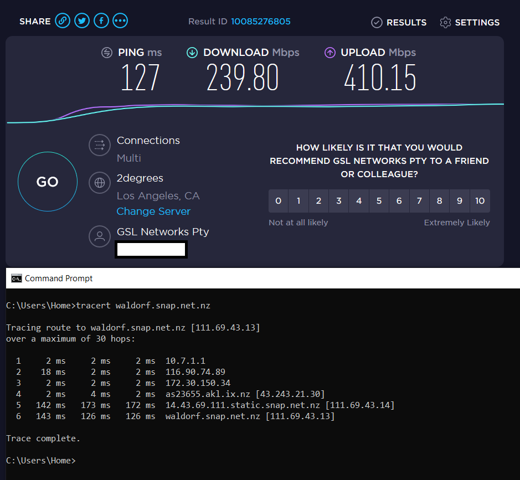Open Settings gear icon
The height and width of the screenshot is (480, 520).
445,23
